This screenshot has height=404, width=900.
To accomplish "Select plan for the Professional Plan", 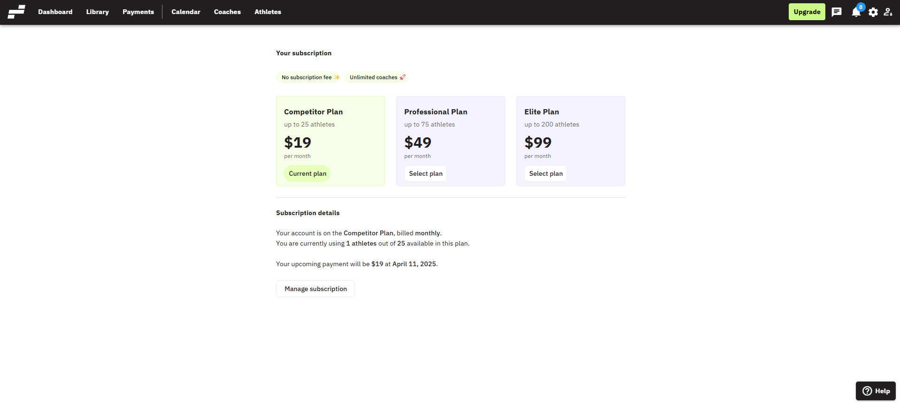I will click(426, 173).
